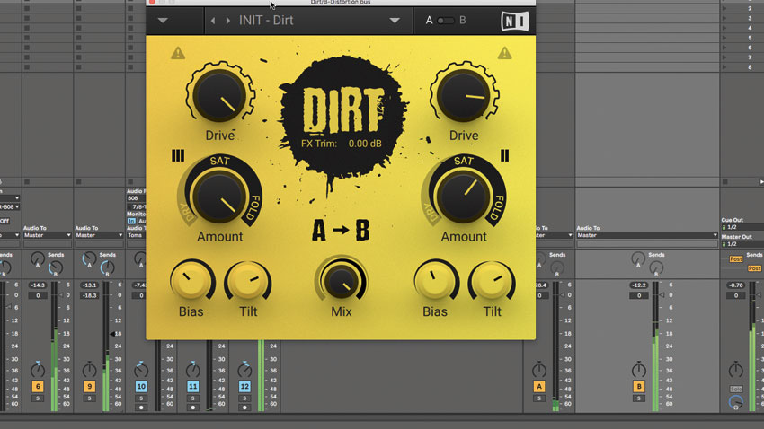Click the FX Trim 0.00 dB value

tap(365, 144)
